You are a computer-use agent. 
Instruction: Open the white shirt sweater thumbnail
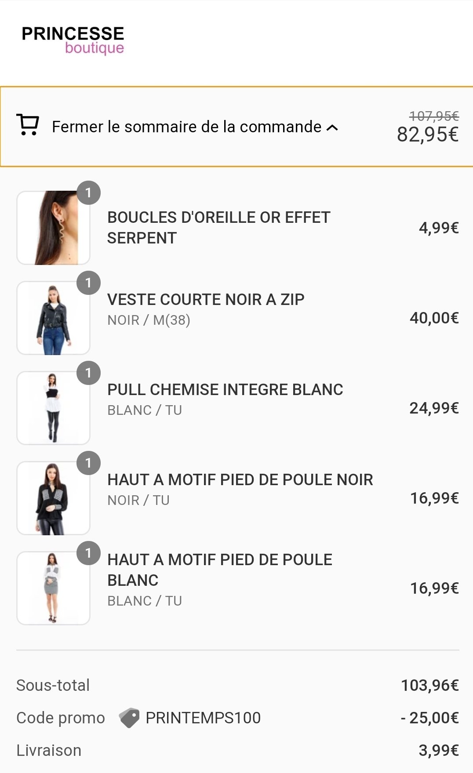coord(53,408)
